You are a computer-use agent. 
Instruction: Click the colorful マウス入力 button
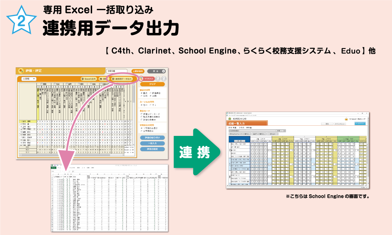pos(147,79)
